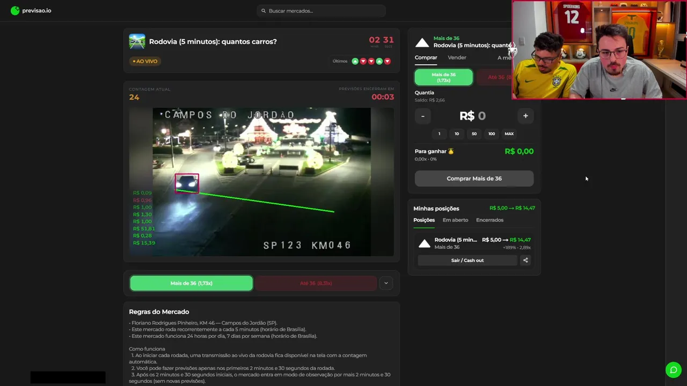Image resolution: width=687 pixels, height=386 pixels.
Task: Click Sair / Cash out button
Action: [467, 261]
